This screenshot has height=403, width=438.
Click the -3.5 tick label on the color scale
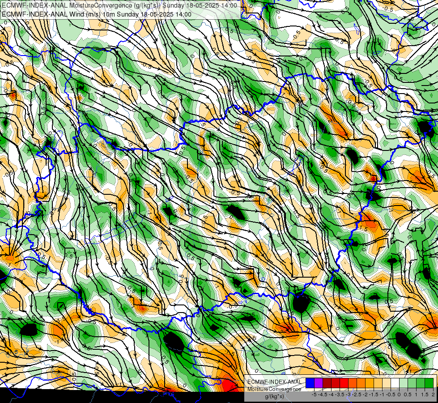click(340, 394)
